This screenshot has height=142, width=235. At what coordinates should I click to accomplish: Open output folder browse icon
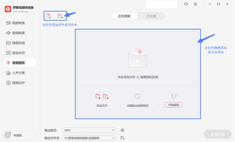pos(122,138)
